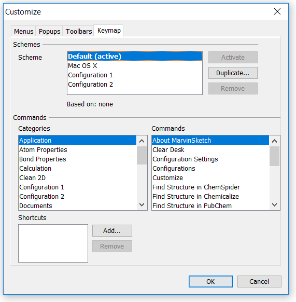The height and width of the screenshot is (302, 296).
Task: Click the Duplicate... button
Action: coord(233,73)
